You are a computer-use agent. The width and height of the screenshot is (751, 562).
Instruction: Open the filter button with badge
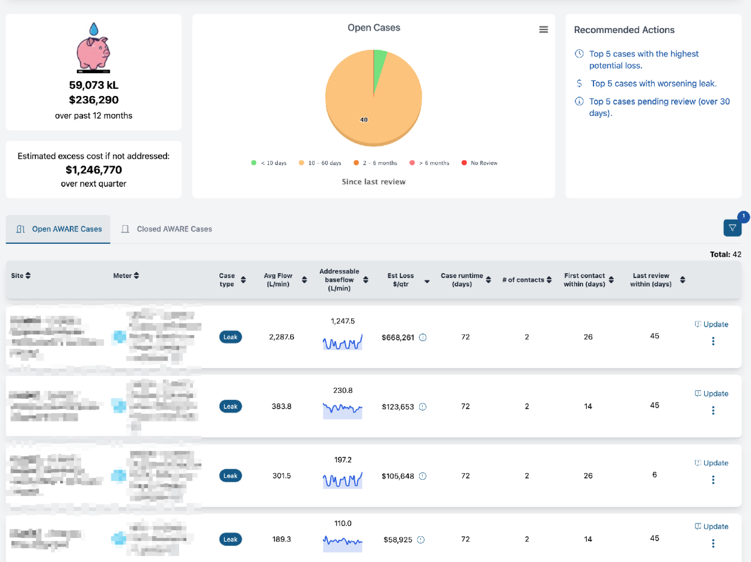click(x=732, y=228)
